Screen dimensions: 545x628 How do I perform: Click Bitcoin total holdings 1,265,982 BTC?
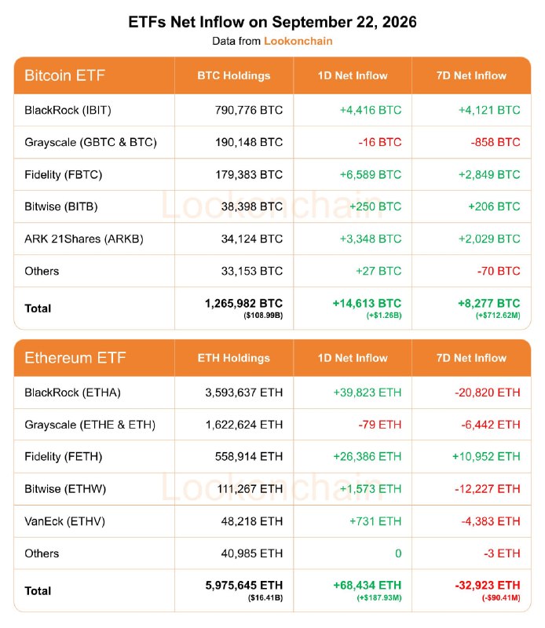pyautogui.click(x=243, y=304)
